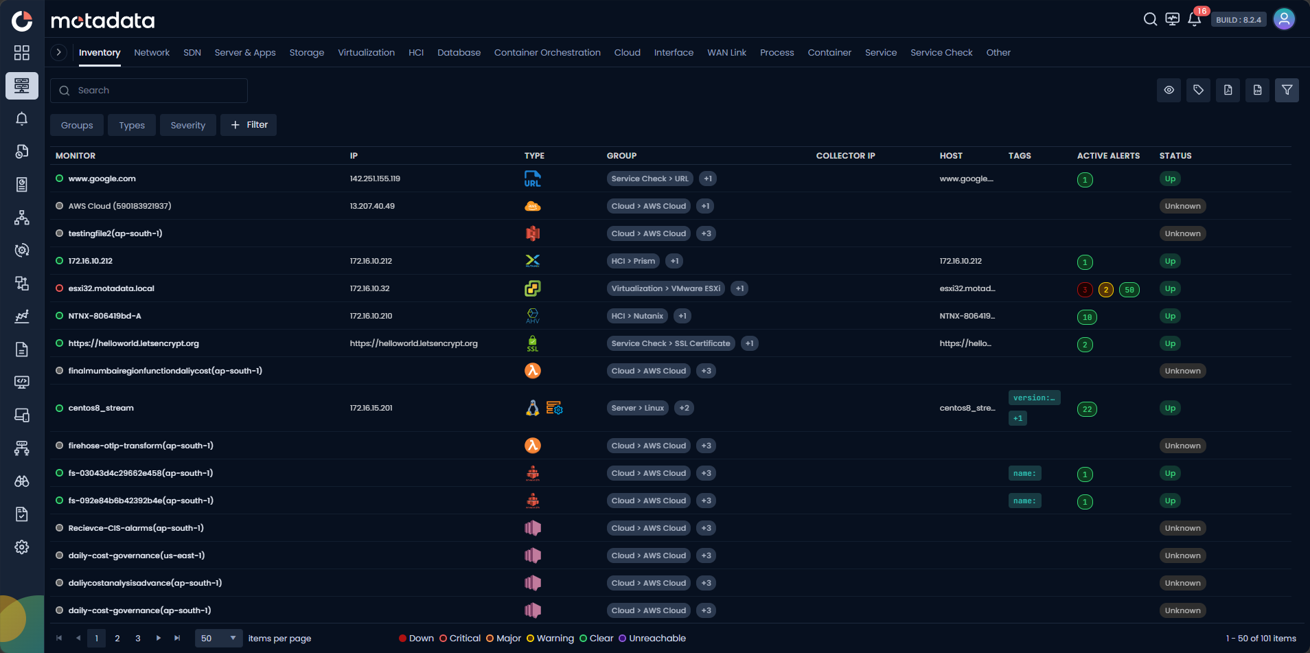Image resolution: width=1310 pixels, height=653 pixels.
Task: Switch to the Network tab
Action: pyautogui.click(x=152, y=52)
